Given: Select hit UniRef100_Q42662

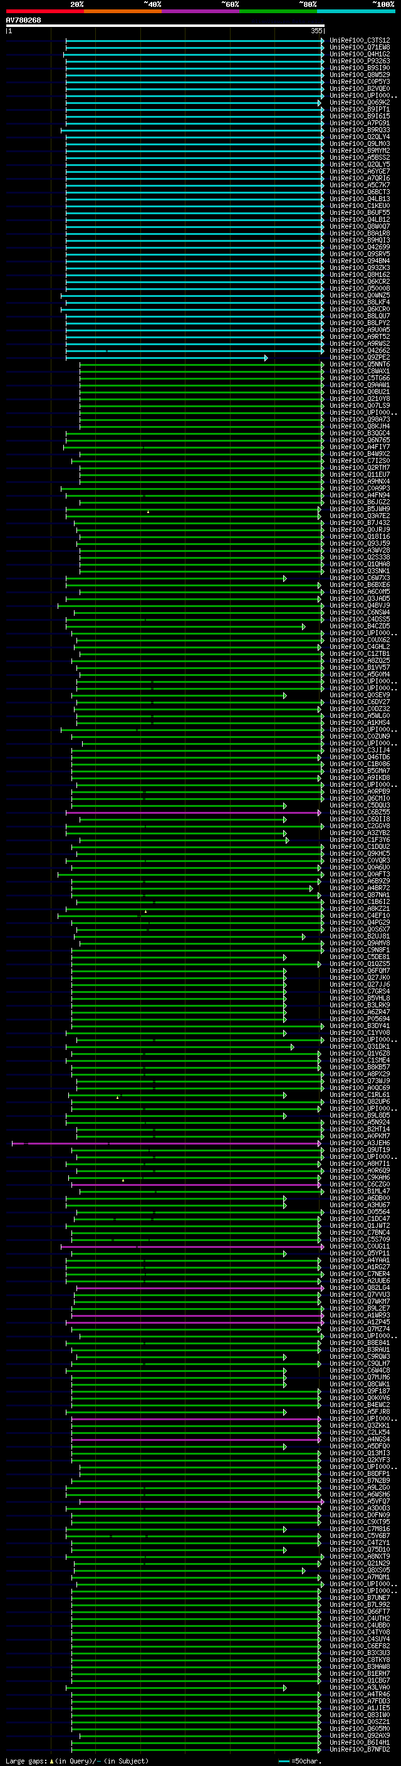Looking at the screenshot, I should point(360,350).
